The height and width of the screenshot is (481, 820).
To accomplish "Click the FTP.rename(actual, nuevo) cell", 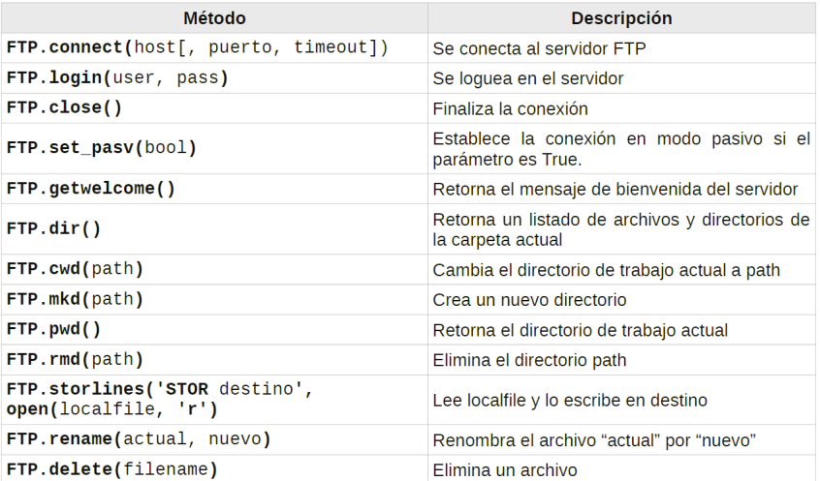I will point(139,440).
